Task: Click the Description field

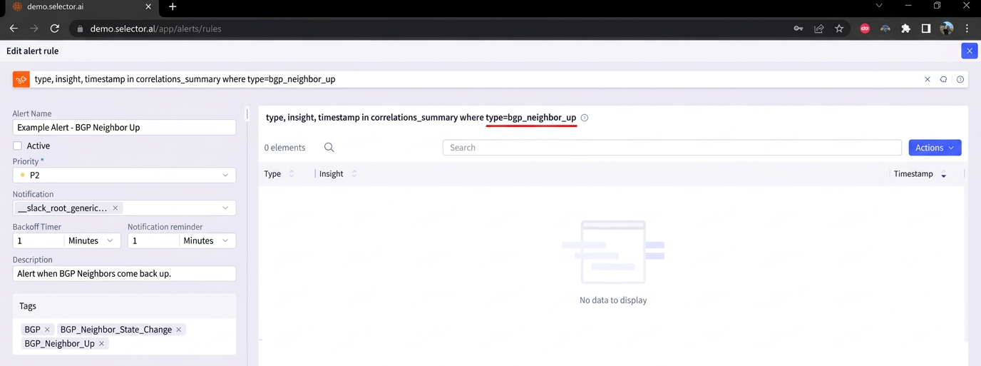Action: (x=124, y=273)
